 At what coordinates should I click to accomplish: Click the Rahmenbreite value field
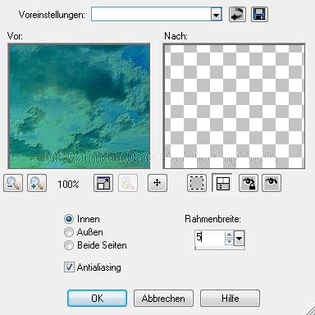210,238
